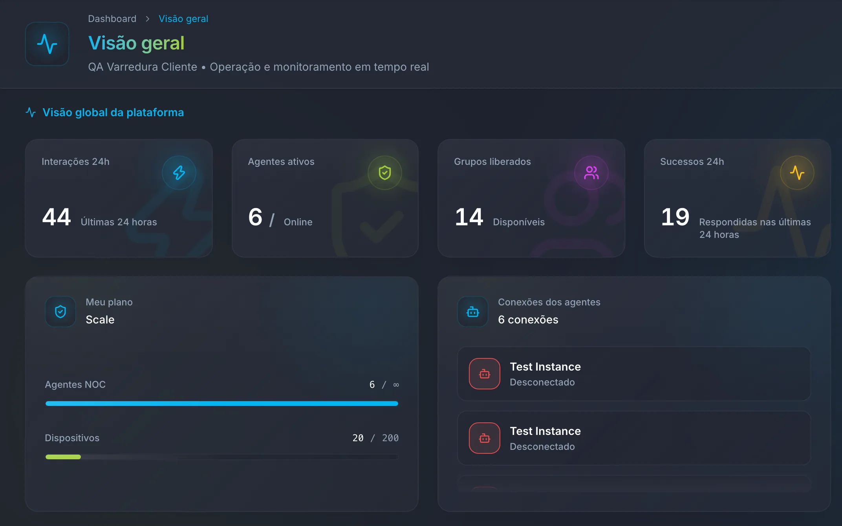Click the red robot icon of the first Test Instance
Image resolution: width=842 pixels, height=526 pixels.
[485, 374]
